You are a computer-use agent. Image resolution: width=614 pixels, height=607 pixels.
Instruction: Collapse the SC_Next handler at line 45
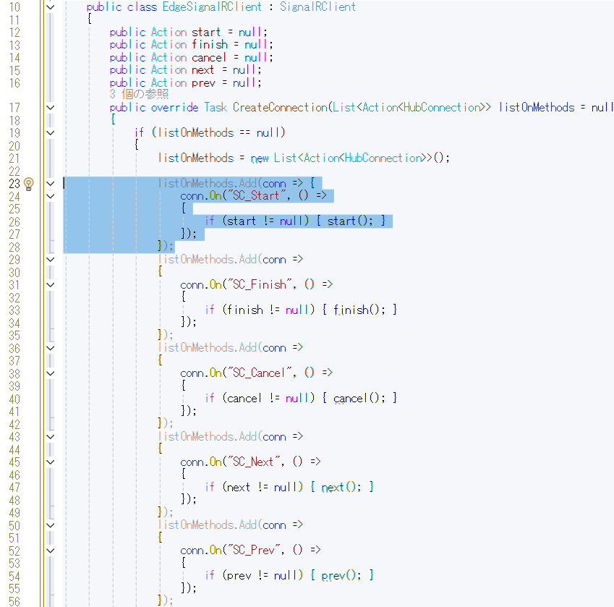click(51, 462)
